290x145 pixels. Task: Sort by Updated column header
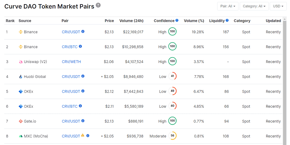273,21
